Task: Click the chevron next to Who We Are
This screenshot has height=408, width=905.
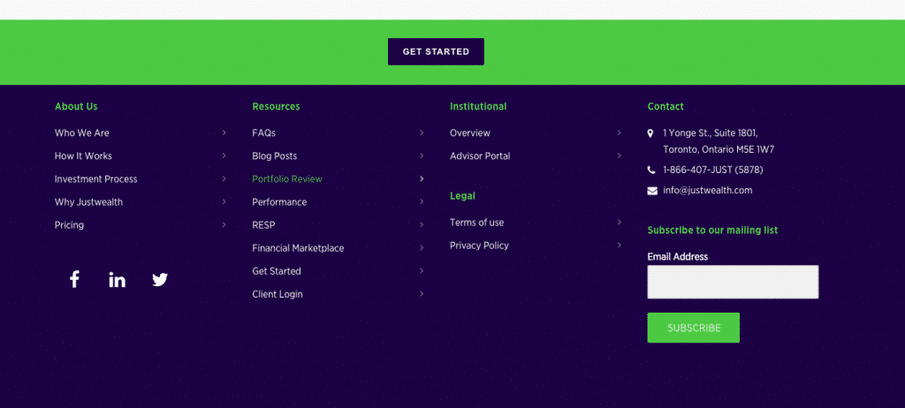Action: (x=224, y=132)
